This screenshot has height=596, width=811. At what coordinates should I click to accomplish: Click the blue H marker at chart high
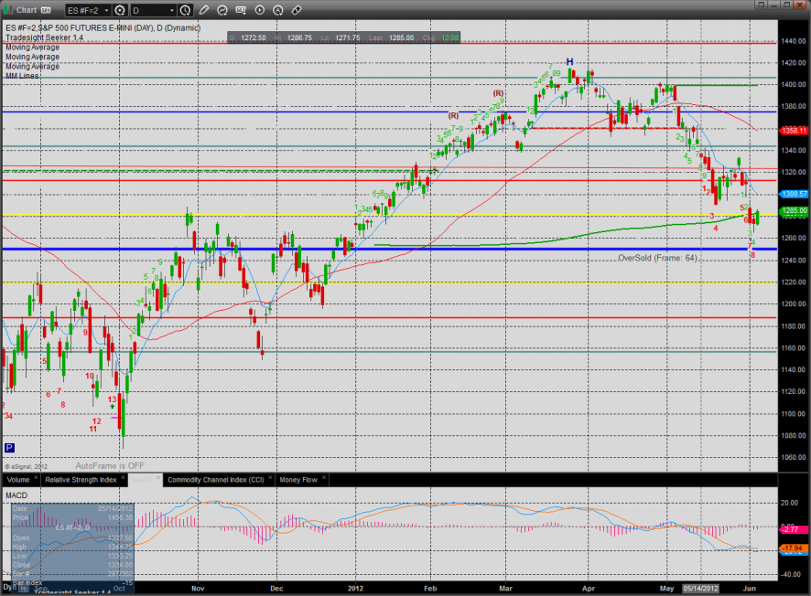569,62
